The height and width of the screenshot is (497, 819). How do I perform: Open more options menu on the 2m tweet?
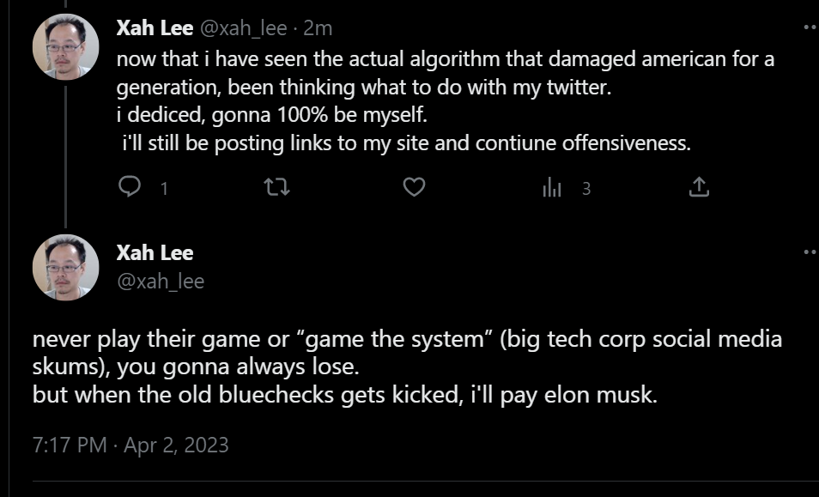pos(809,27)
